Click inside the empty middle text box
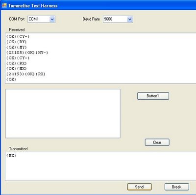The image size is (196, 195). pos(63,113)
